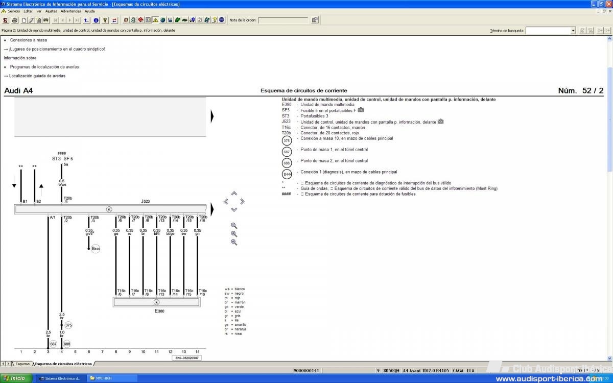Open the Lugares de posicionamiento link

[x=57, y=49]
